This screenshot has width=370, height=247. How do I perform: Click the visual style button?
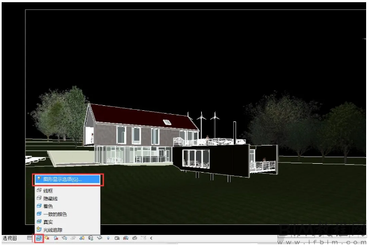(39, 238)
